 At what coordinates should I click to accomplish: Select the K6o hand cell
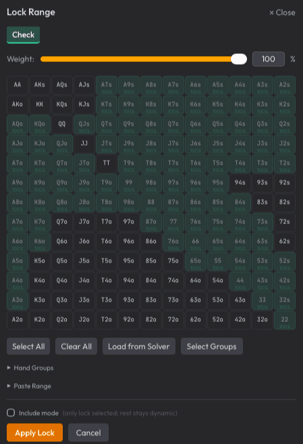40,242
